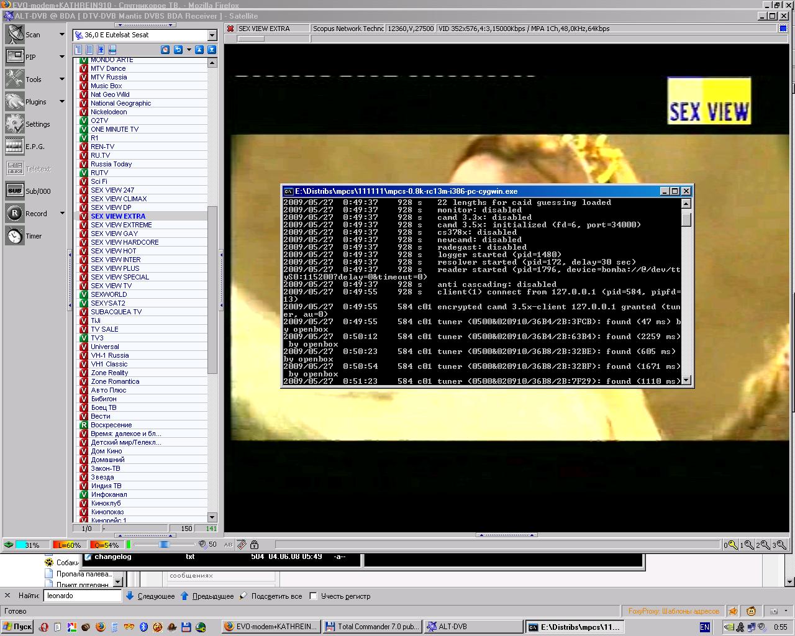Click the lock icon in status bar
The height and width of the screenshot is (636, 795).
tap(254, 545)
